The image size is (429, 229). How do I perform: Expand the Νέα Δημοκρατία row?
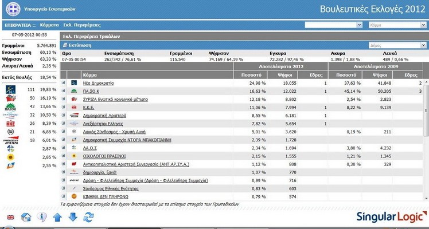pos(64,82)
